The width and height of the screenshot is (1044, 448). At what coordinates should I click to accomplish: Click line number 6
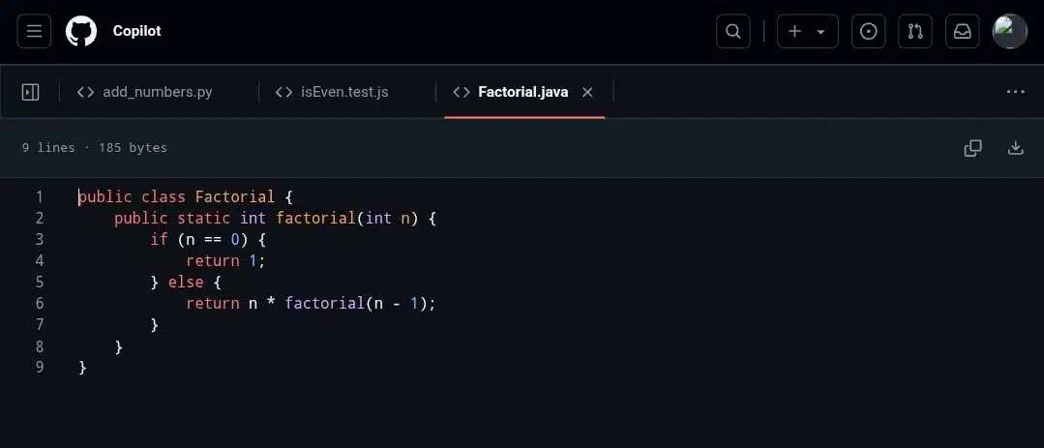click(40, 304)
